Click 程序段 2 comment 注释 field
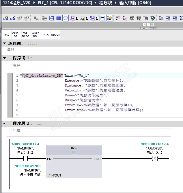The image size is (183, 193). pyautogui.click(x=91, y=131)
